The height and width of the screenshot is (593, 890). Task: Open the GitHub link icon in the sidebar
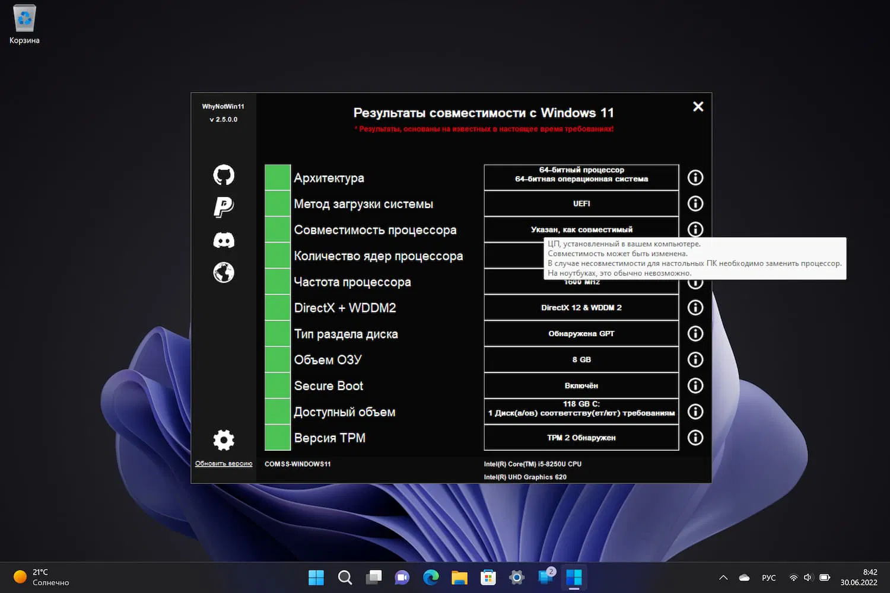pos(224,175)
